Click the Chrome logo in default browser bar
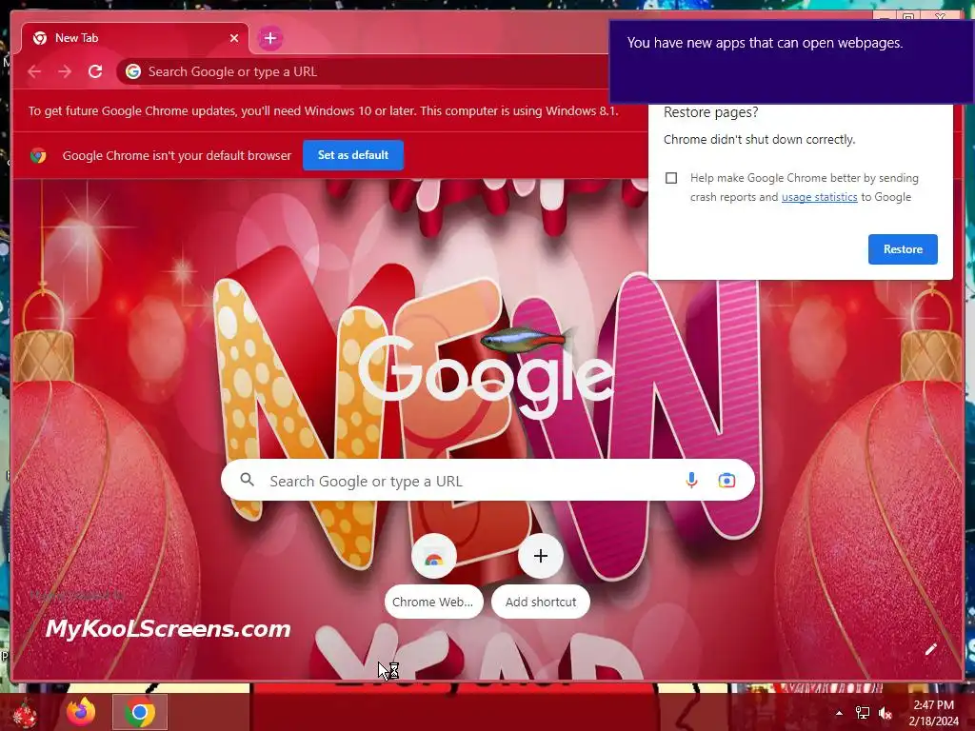975x731 pixels. pyautogui.click(x=38, y=155)
